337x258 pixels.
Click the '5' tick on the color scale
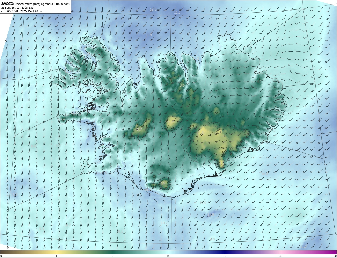tap(112, 256)
